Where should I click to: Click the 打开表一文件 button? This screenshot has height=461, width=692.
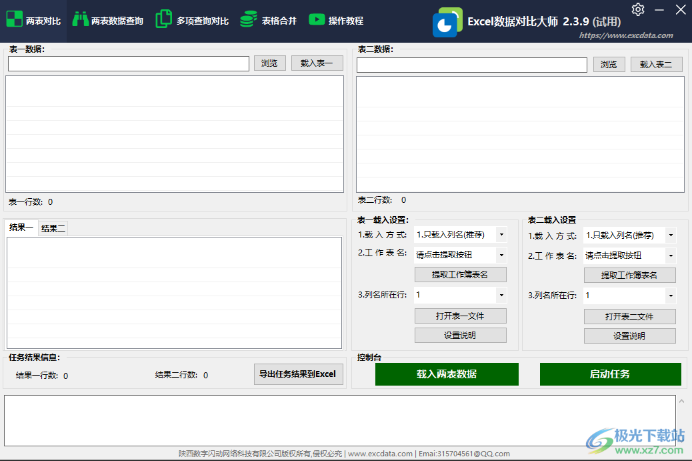(460, 316)
